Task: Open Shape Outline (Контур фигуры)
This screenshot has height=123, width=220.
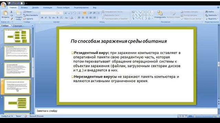Action: coord(189,15)
